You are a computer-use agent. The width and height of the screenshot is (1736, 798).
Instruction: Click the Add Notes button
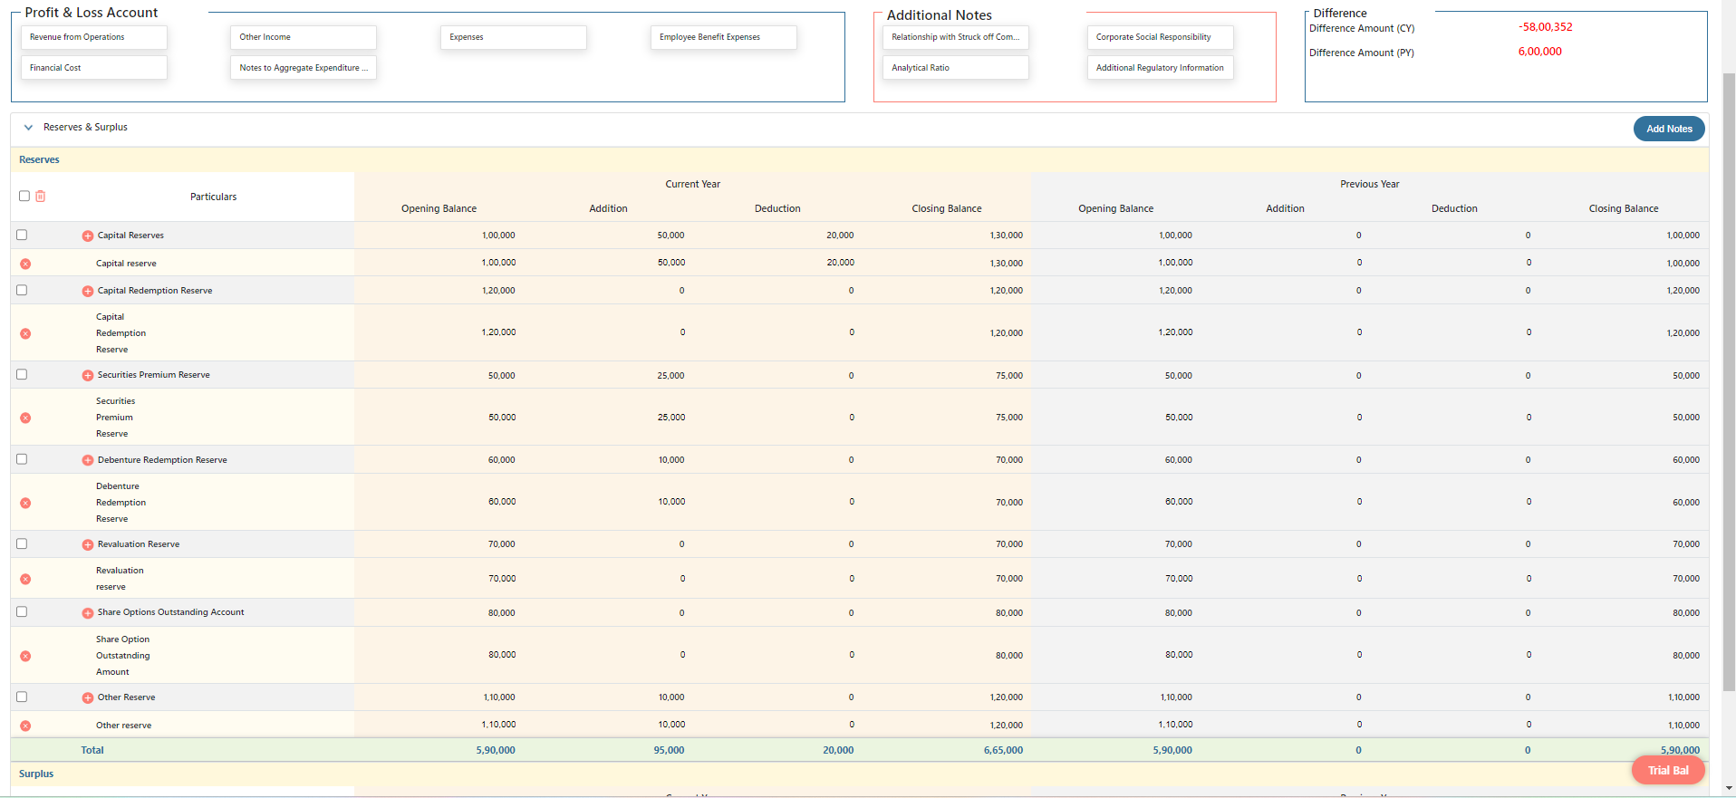point(1669,129)
